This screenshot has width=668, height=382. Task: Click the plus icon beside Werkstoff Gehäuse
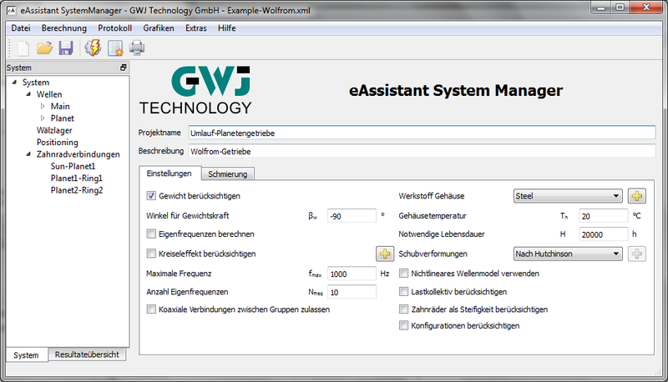[637, 196]
